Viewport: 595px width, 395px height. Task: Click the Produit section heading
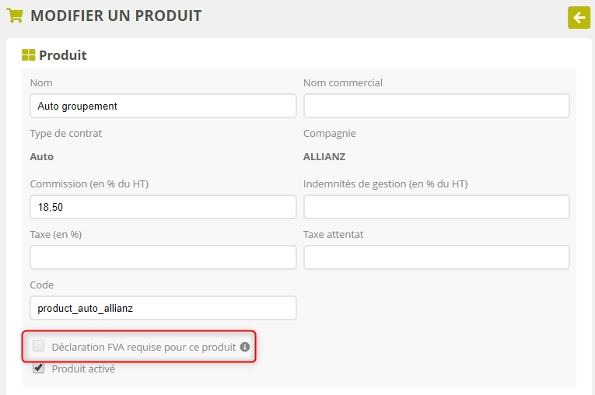[63, 55]
